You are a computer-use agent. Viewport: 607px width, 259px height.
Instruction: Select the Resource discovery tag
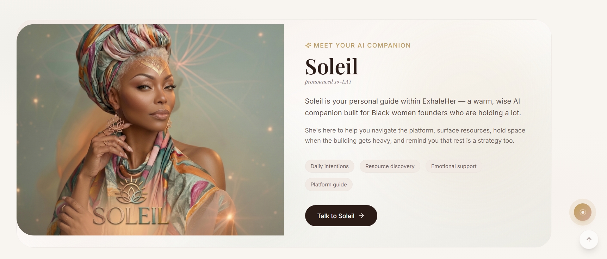390,166
